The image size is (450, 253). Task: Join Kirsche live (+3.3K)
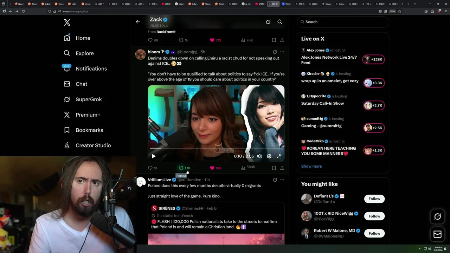373,83
